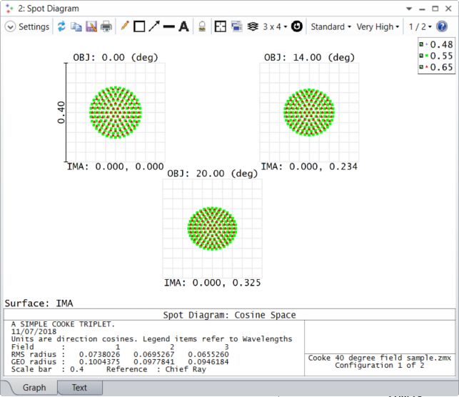
Task: Select the pencil annotate tool
Action: (x=125, y=26)
